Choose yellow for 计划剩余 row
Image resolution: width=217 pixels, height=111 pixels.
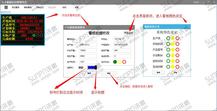pos(173,55)
